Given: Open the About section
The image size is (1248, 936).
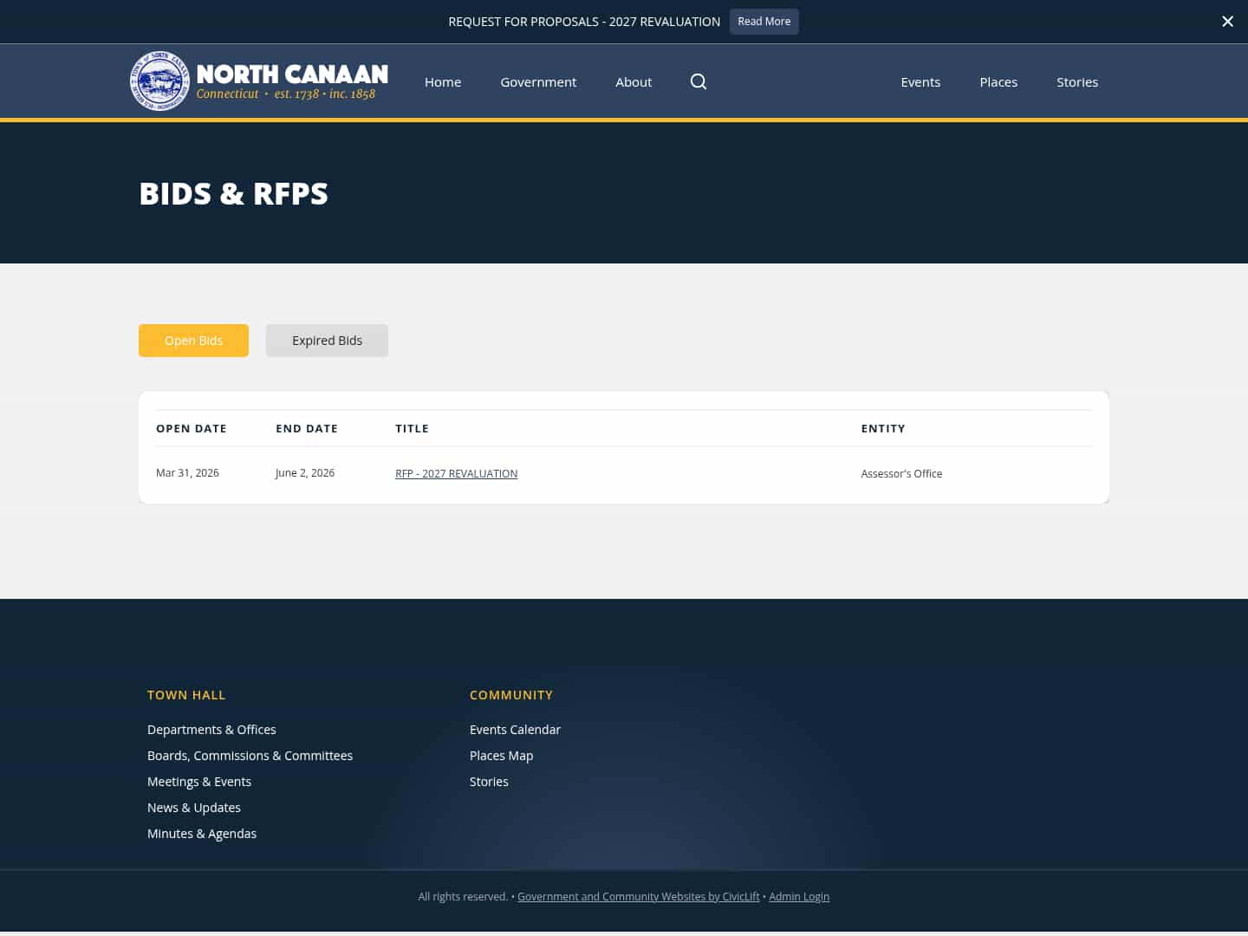Looking at the screenshot, I should pyautogui.click(x=634, y=81).
